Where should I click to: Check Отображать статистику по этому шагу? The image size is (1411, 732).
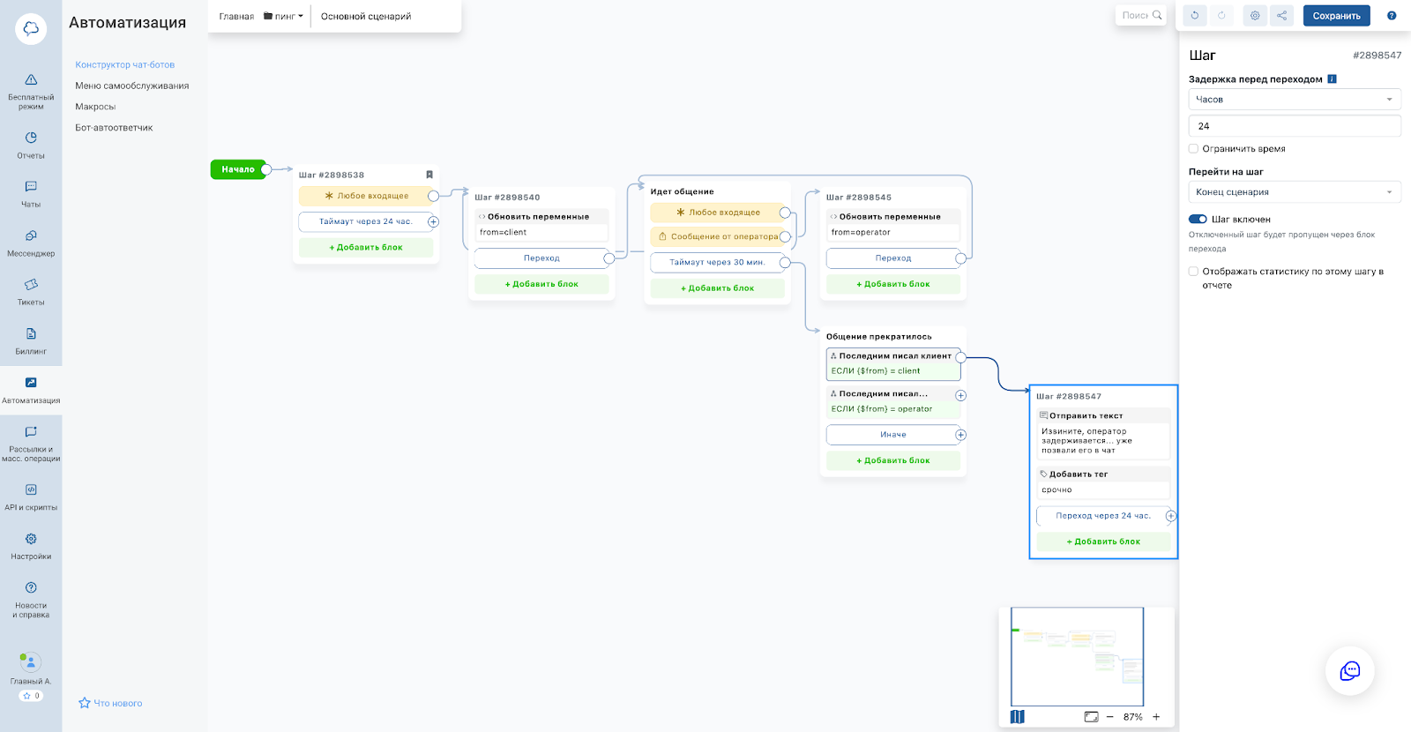pos(1194,272)
